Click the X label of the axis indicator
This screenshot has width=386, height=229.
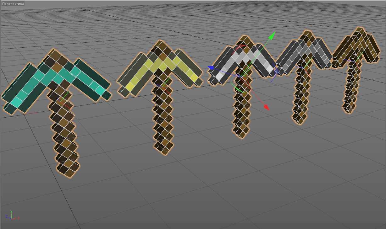[19, 218]
